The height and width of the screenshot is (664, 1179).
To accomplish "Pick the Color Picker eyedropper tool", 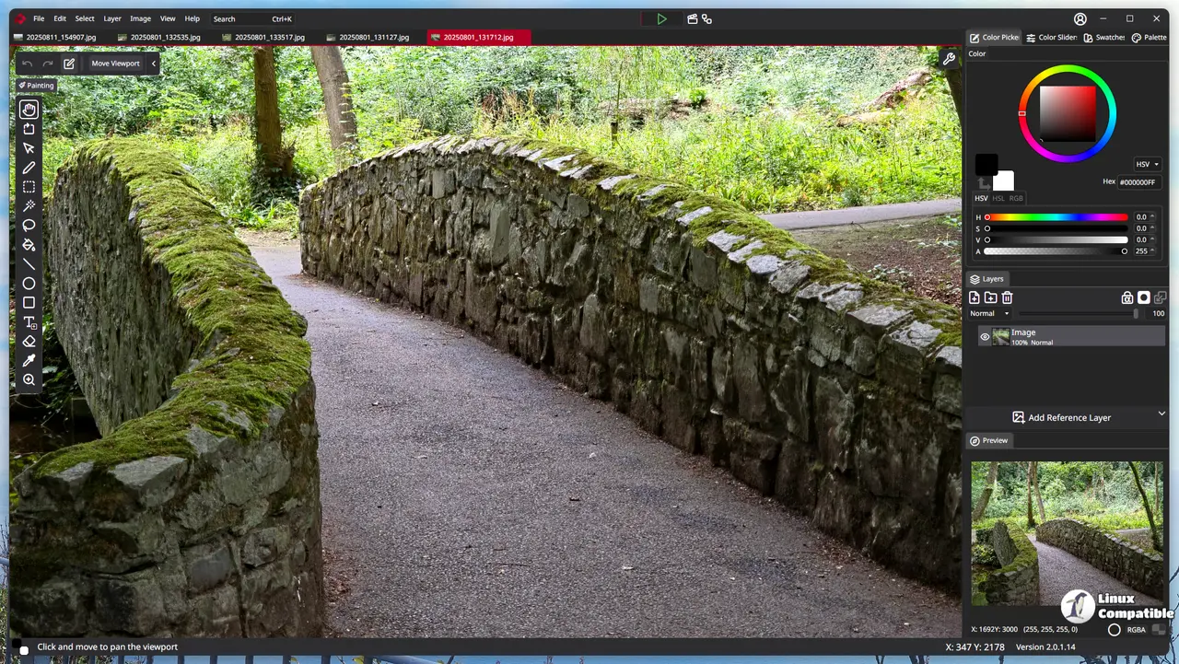I will pyautogui.click(x=29, y=360).
